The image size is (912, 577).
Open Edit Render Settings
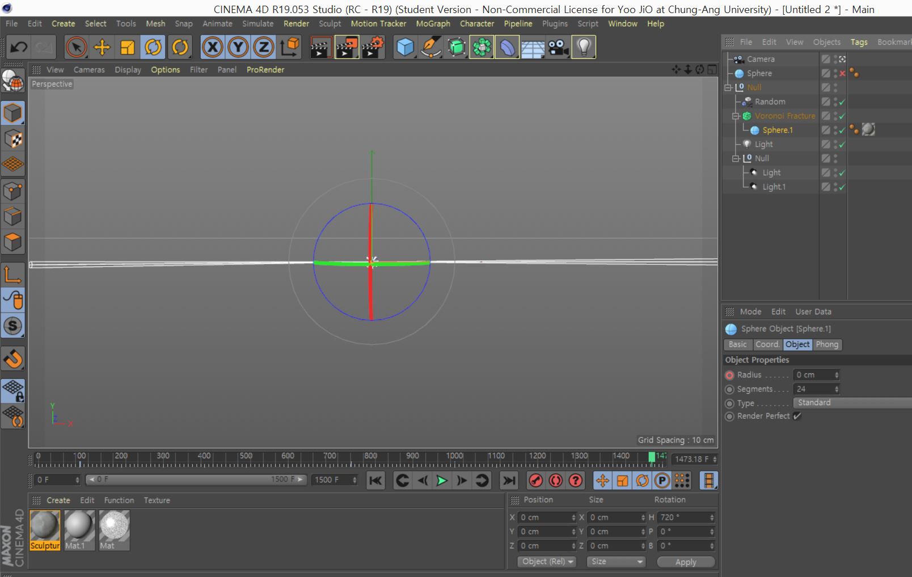(x=373, y=47)
